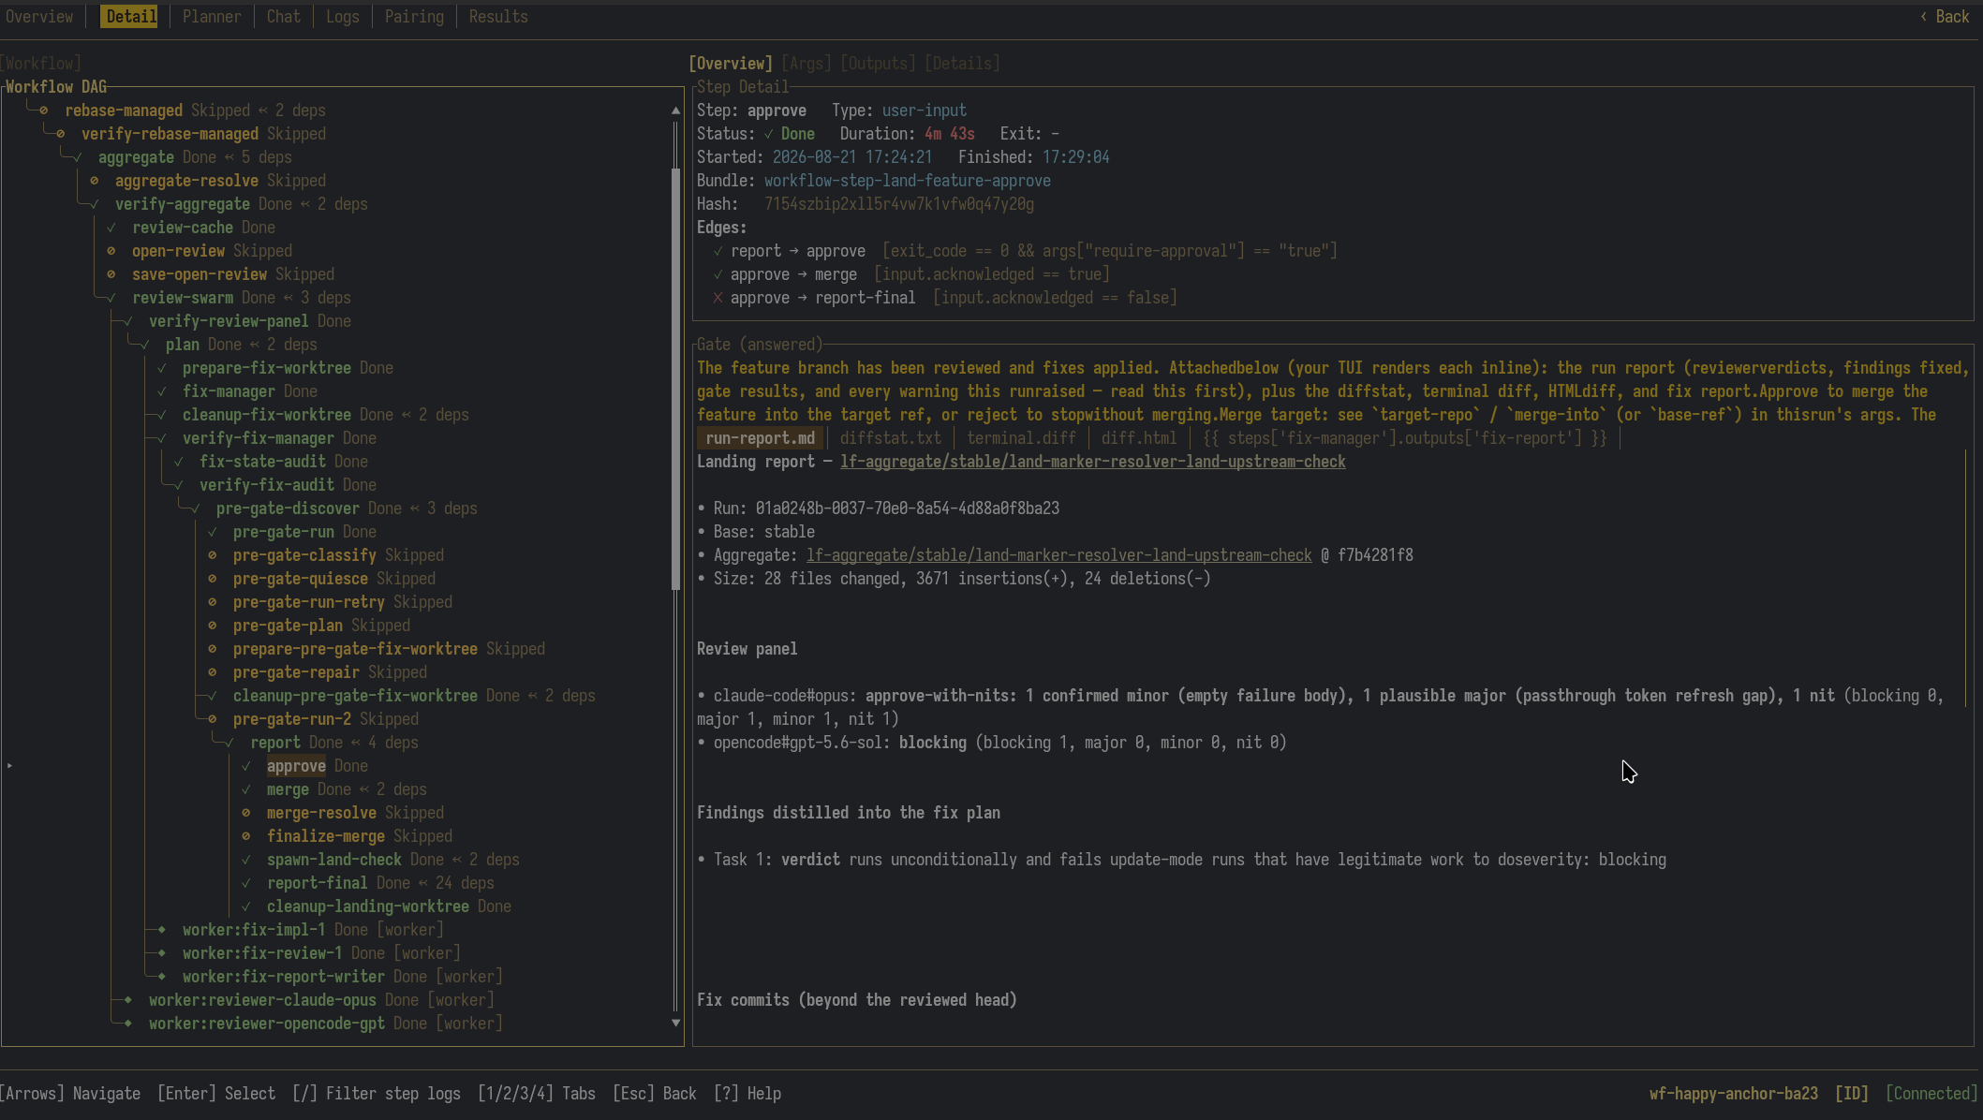Switch to the Overview top tab
Image resolution: width=1983 pixels, height=1120 pixels.
pos(39,17)
